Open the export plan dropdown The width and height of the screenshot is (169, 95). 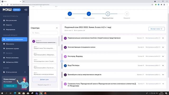pos(157,29)
